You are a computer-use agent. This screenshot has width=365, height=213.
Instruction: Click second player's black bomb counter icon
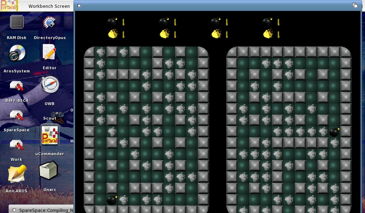click(164, 22)
